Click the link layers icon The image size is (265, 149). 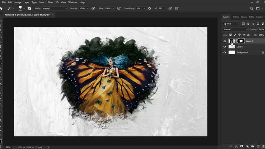[x=231, y=146]
